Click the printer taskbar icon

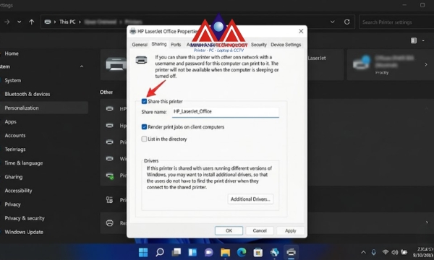291,252
